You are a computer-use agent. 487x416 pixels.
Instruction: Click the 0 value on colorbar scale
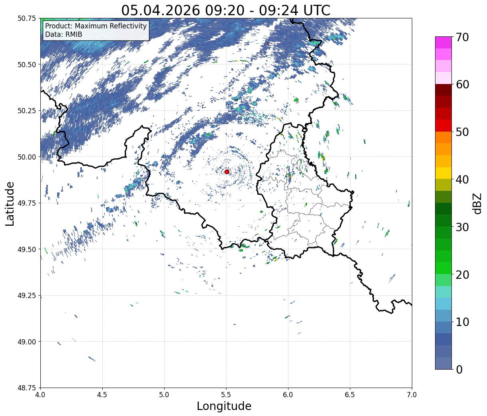pyautogui.click(x=459, y=369)
